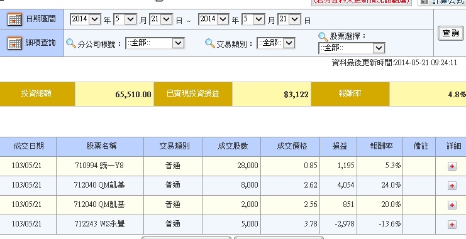Click profit value 4,054
The height and width of the screenshot is (239, 466).
coord(346,185)
